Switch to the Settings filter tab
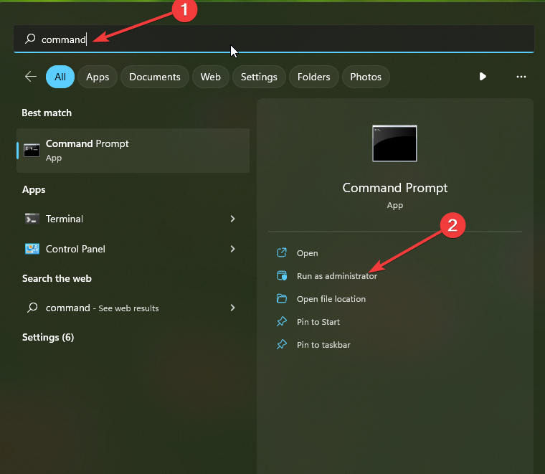 click(x=259, y=77)
